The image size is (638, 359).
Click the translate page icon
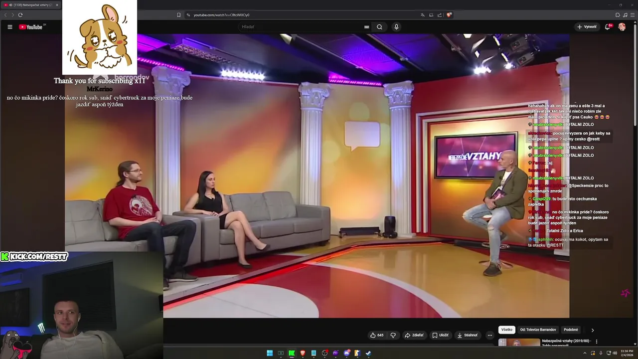(x=423, y=15)
